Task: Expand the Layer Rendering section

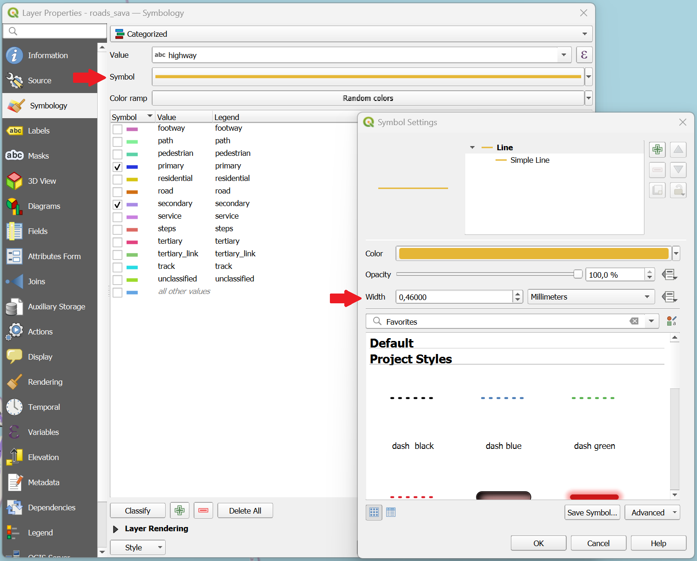Action: [x=116, y=529]
